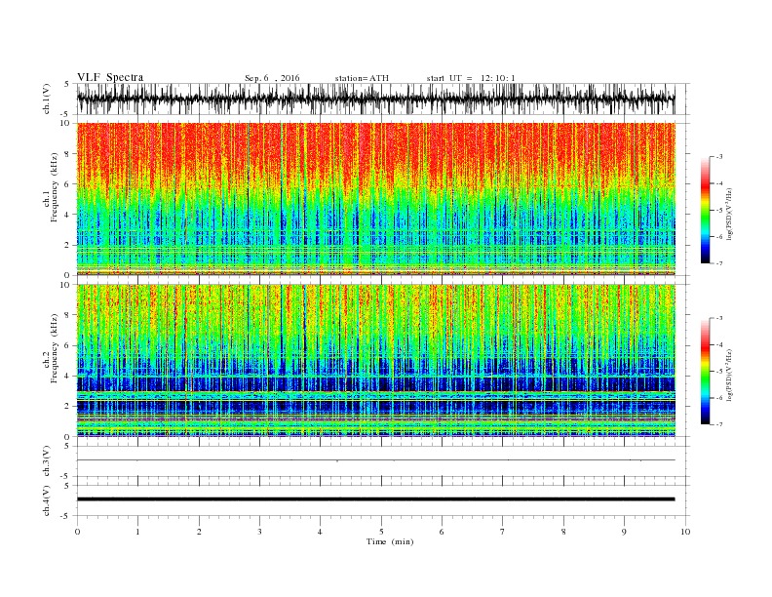Click the 4 tick on the time axis
This screenshot has height=597, width=772.
320,532
